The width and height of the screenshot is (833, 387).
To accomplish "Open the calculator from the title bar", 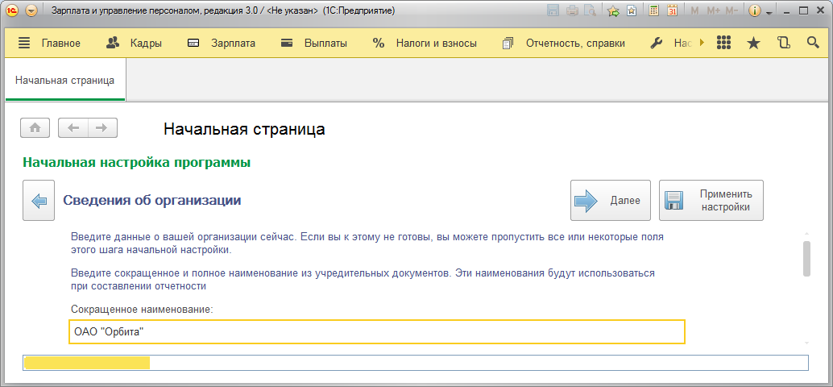I will [654, 11].
